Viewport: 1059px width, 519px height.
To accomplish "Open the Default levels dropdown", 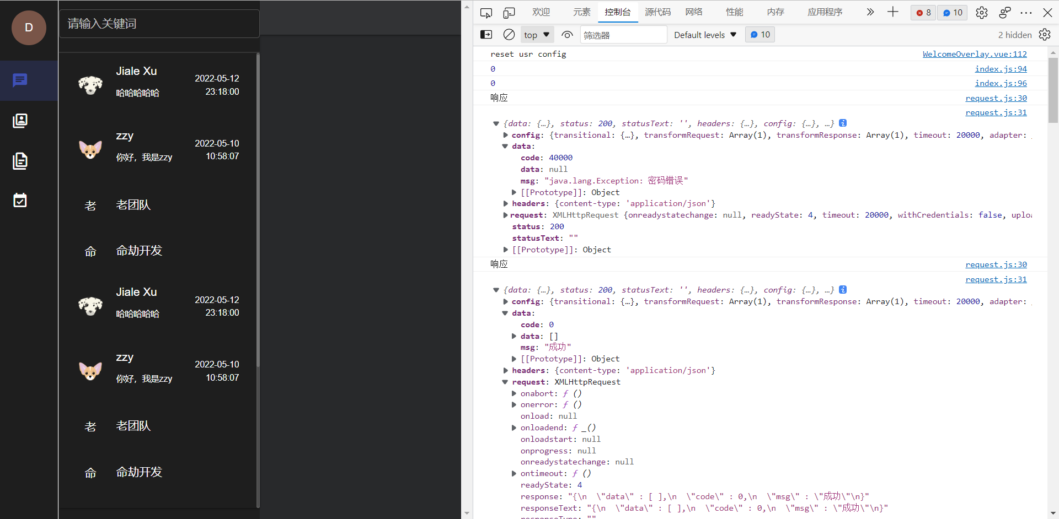I will (x=705, y=35).
